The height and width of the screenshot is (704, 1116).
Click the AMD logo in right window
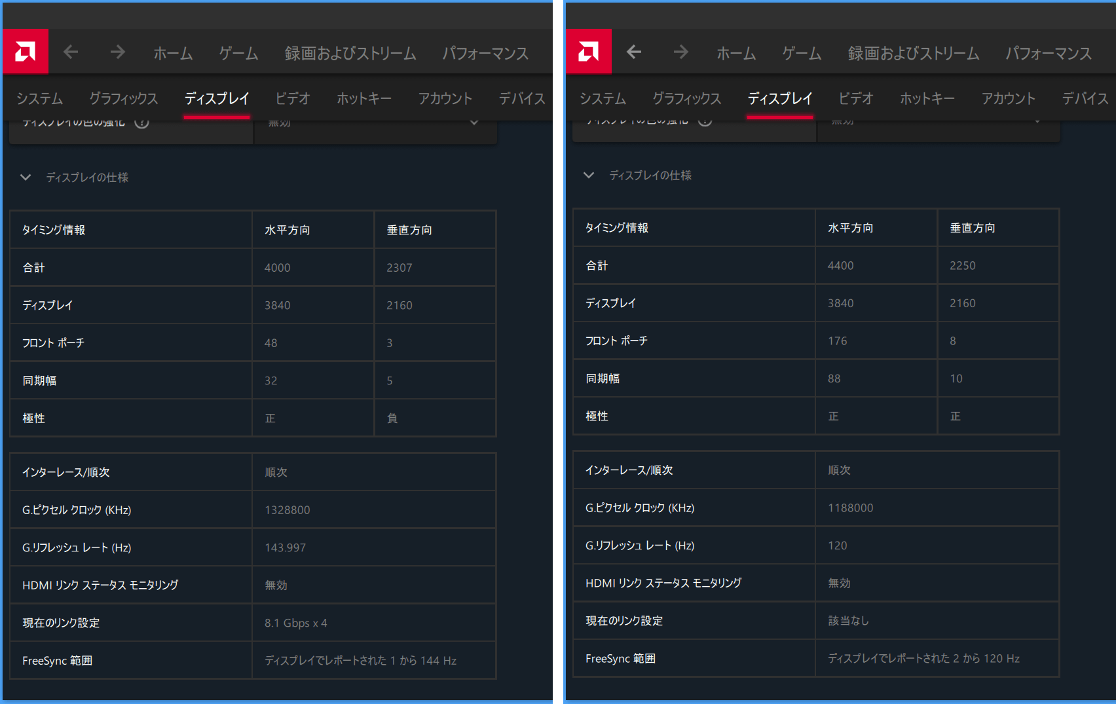(589, 51)
